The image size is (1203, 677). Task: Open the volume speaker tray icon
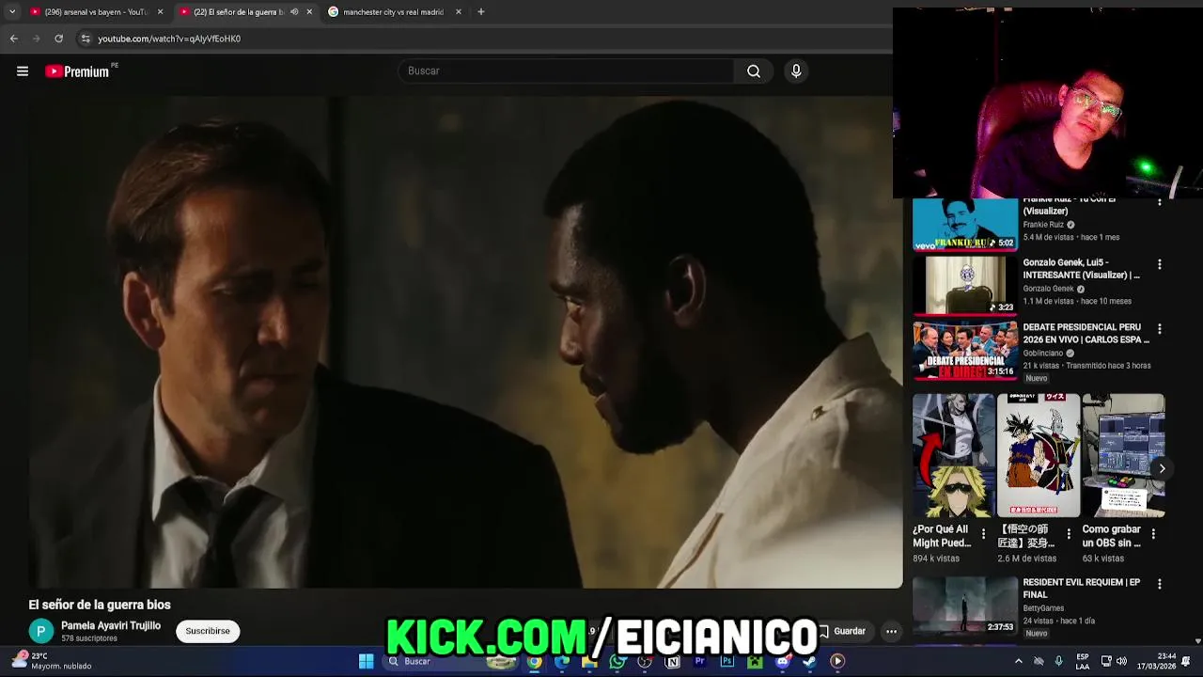1121,661
